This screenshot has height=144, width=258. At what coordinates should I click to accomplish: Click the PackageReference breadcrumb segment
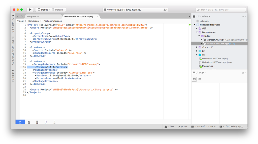pyautogui.click(x=53, y=21)
